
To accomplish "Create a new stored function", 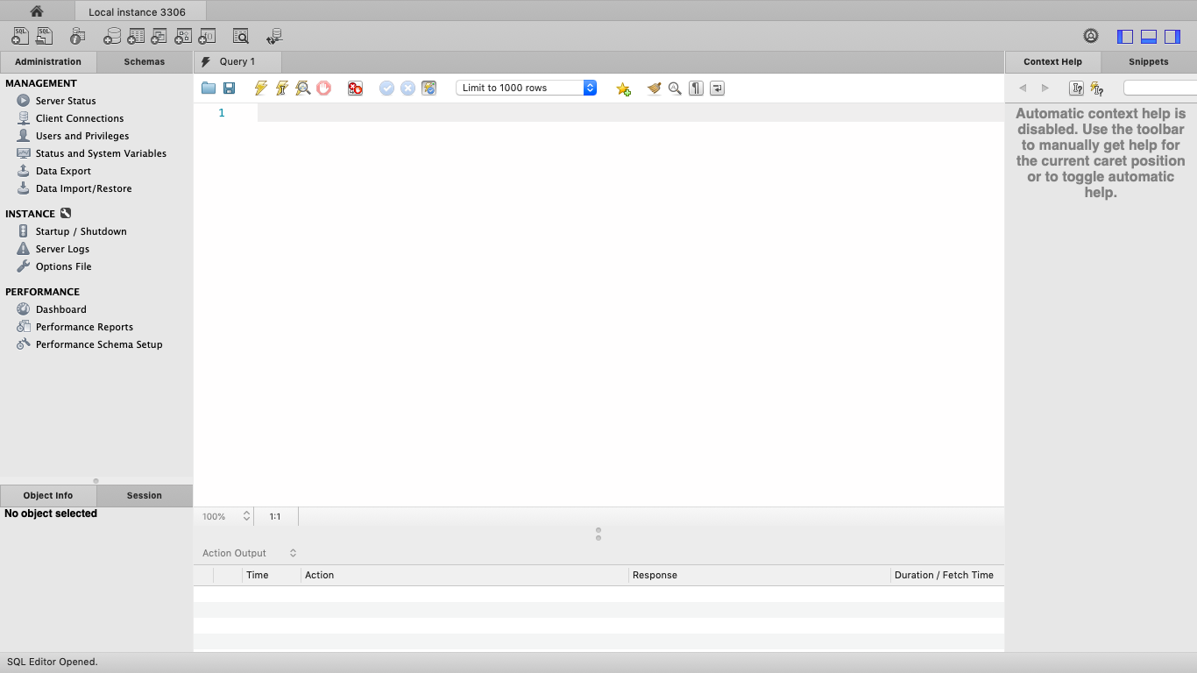I will (207, 35).
